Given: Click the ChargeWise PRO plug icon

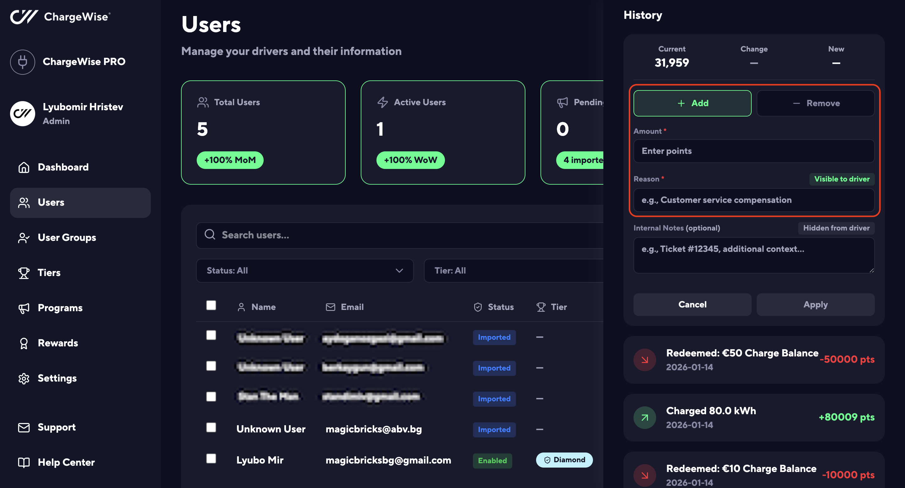Looking at the screenshot, I should (23, 62).
